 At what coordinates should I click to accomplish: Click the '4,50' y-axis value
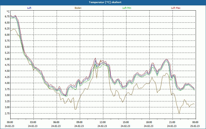click(7, 71)
